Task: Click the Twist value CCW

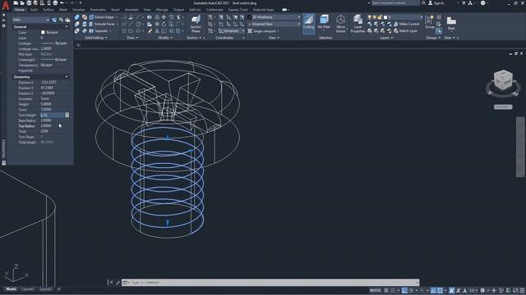Action: tap(44, 131)
